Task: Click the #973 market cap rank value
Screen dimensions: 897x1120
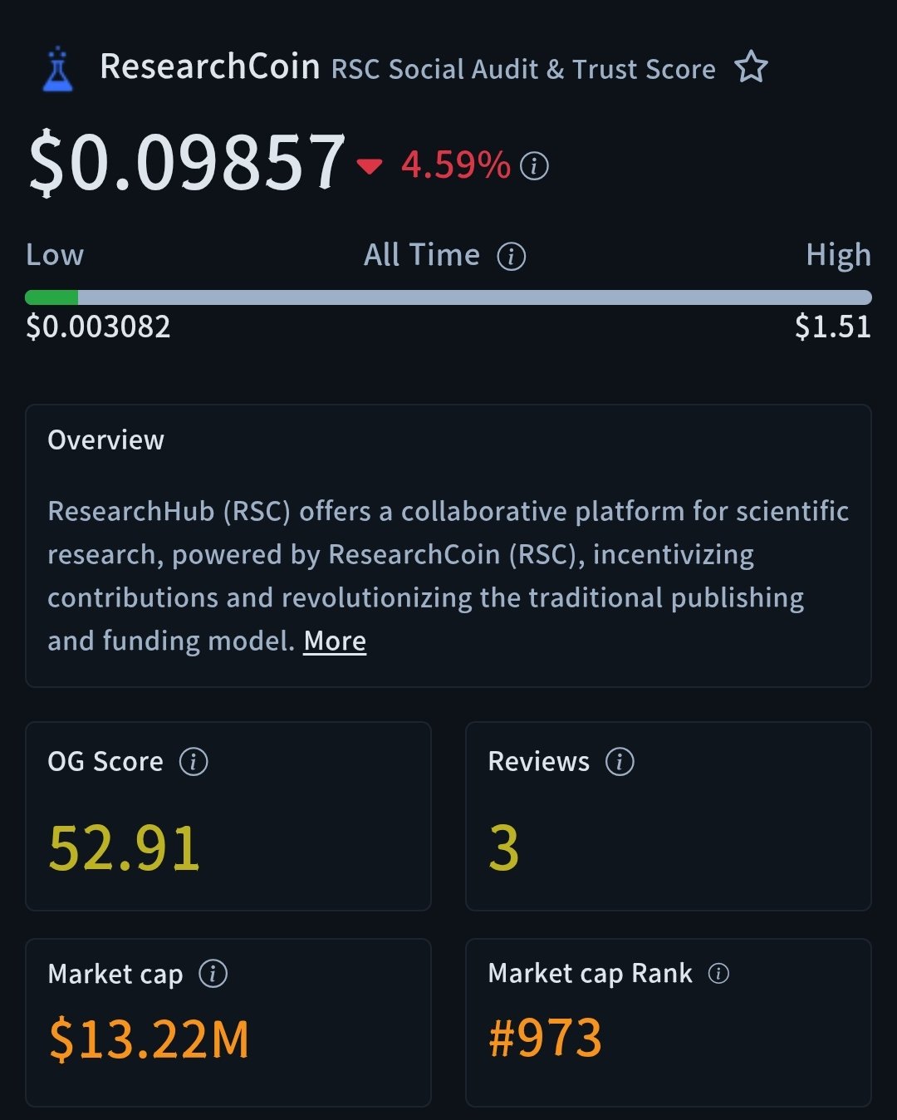Action: 545,1038
